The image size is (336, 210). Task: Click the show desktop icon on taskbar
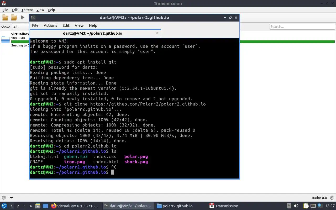coord(45,206)
